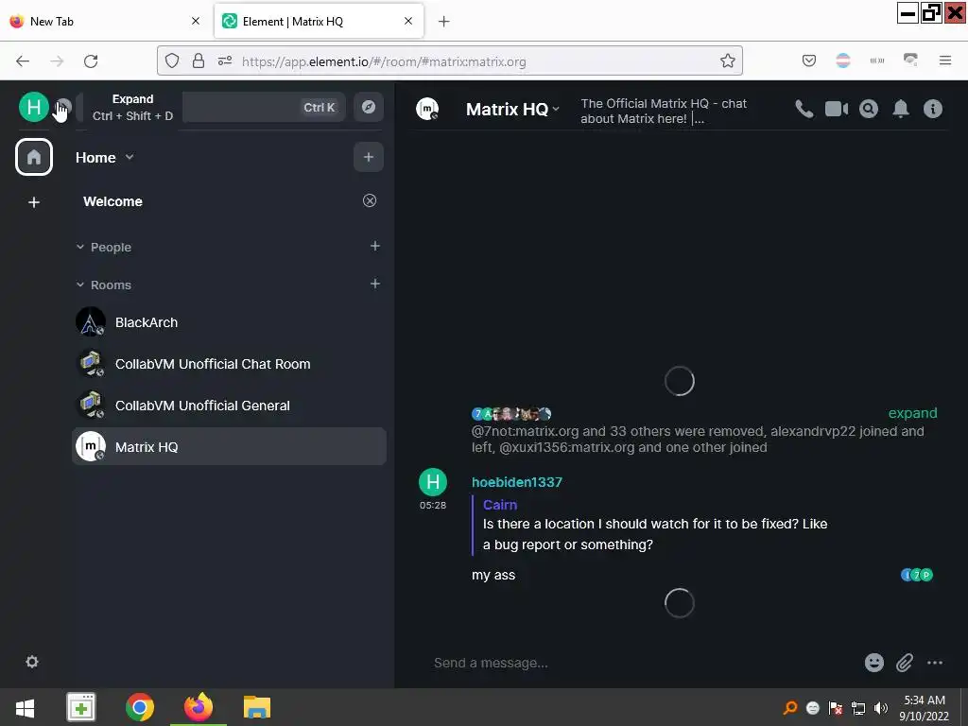Click the Matrix HQ room avatar in header
Screen dimensions: 968x726
[427, 109]
